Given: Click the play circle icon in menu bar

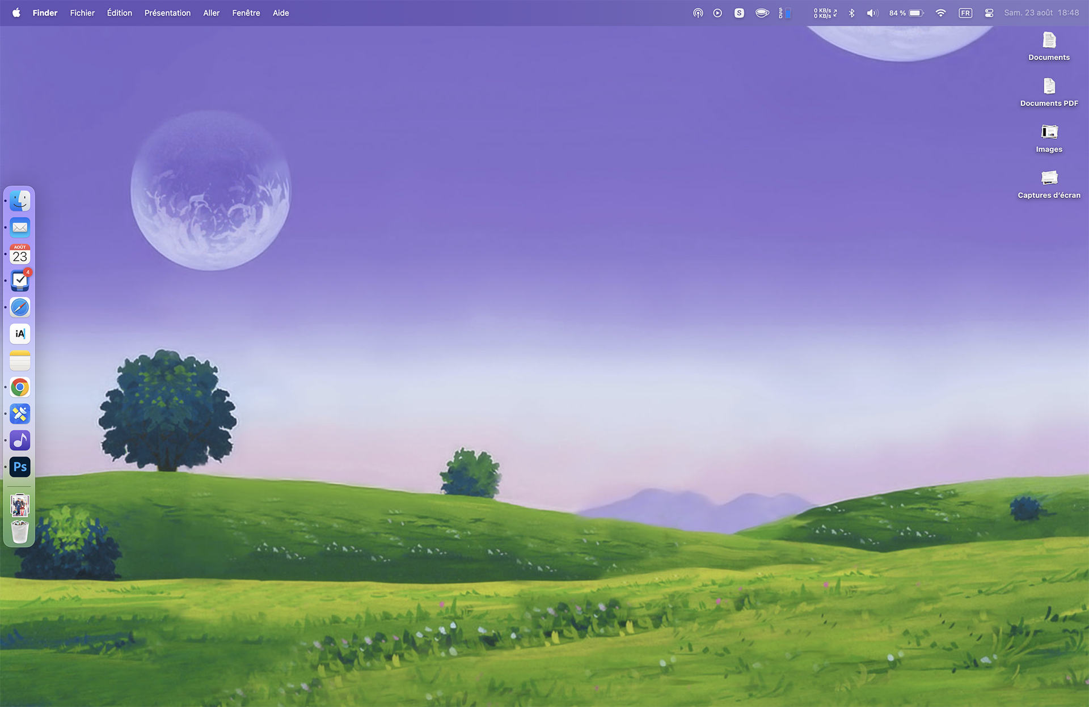Looking at the screenshot, I should pyautogui.click(x=717, y=12).
